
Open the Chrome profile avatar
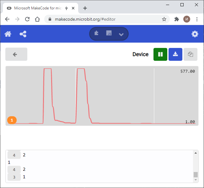pyautogui.click(x=187, y=19)
